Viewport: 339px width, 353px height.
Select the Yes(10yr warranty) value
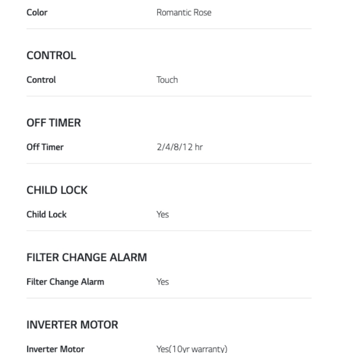tap(192, 349)
